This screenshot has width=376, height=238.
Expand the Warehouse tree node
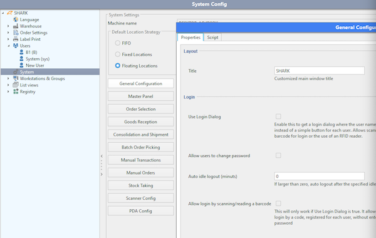8,26
